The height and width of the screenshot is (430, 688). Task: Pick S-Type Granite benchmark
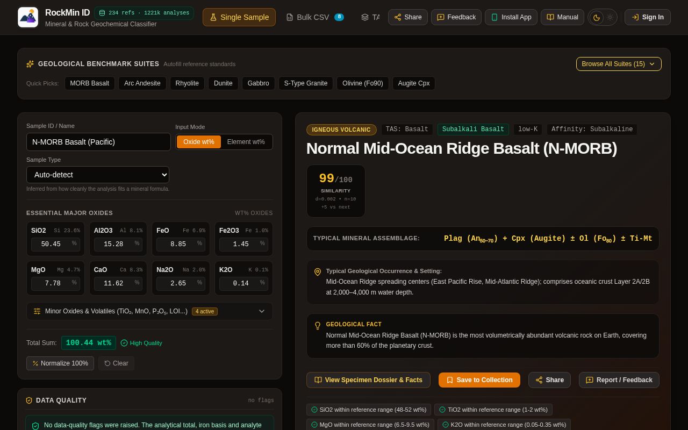point(306,83)
